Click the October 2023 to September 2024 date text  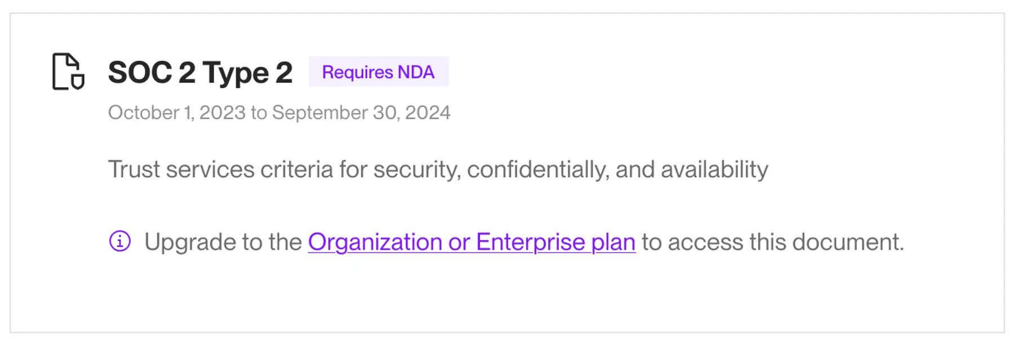pos(279,112)
